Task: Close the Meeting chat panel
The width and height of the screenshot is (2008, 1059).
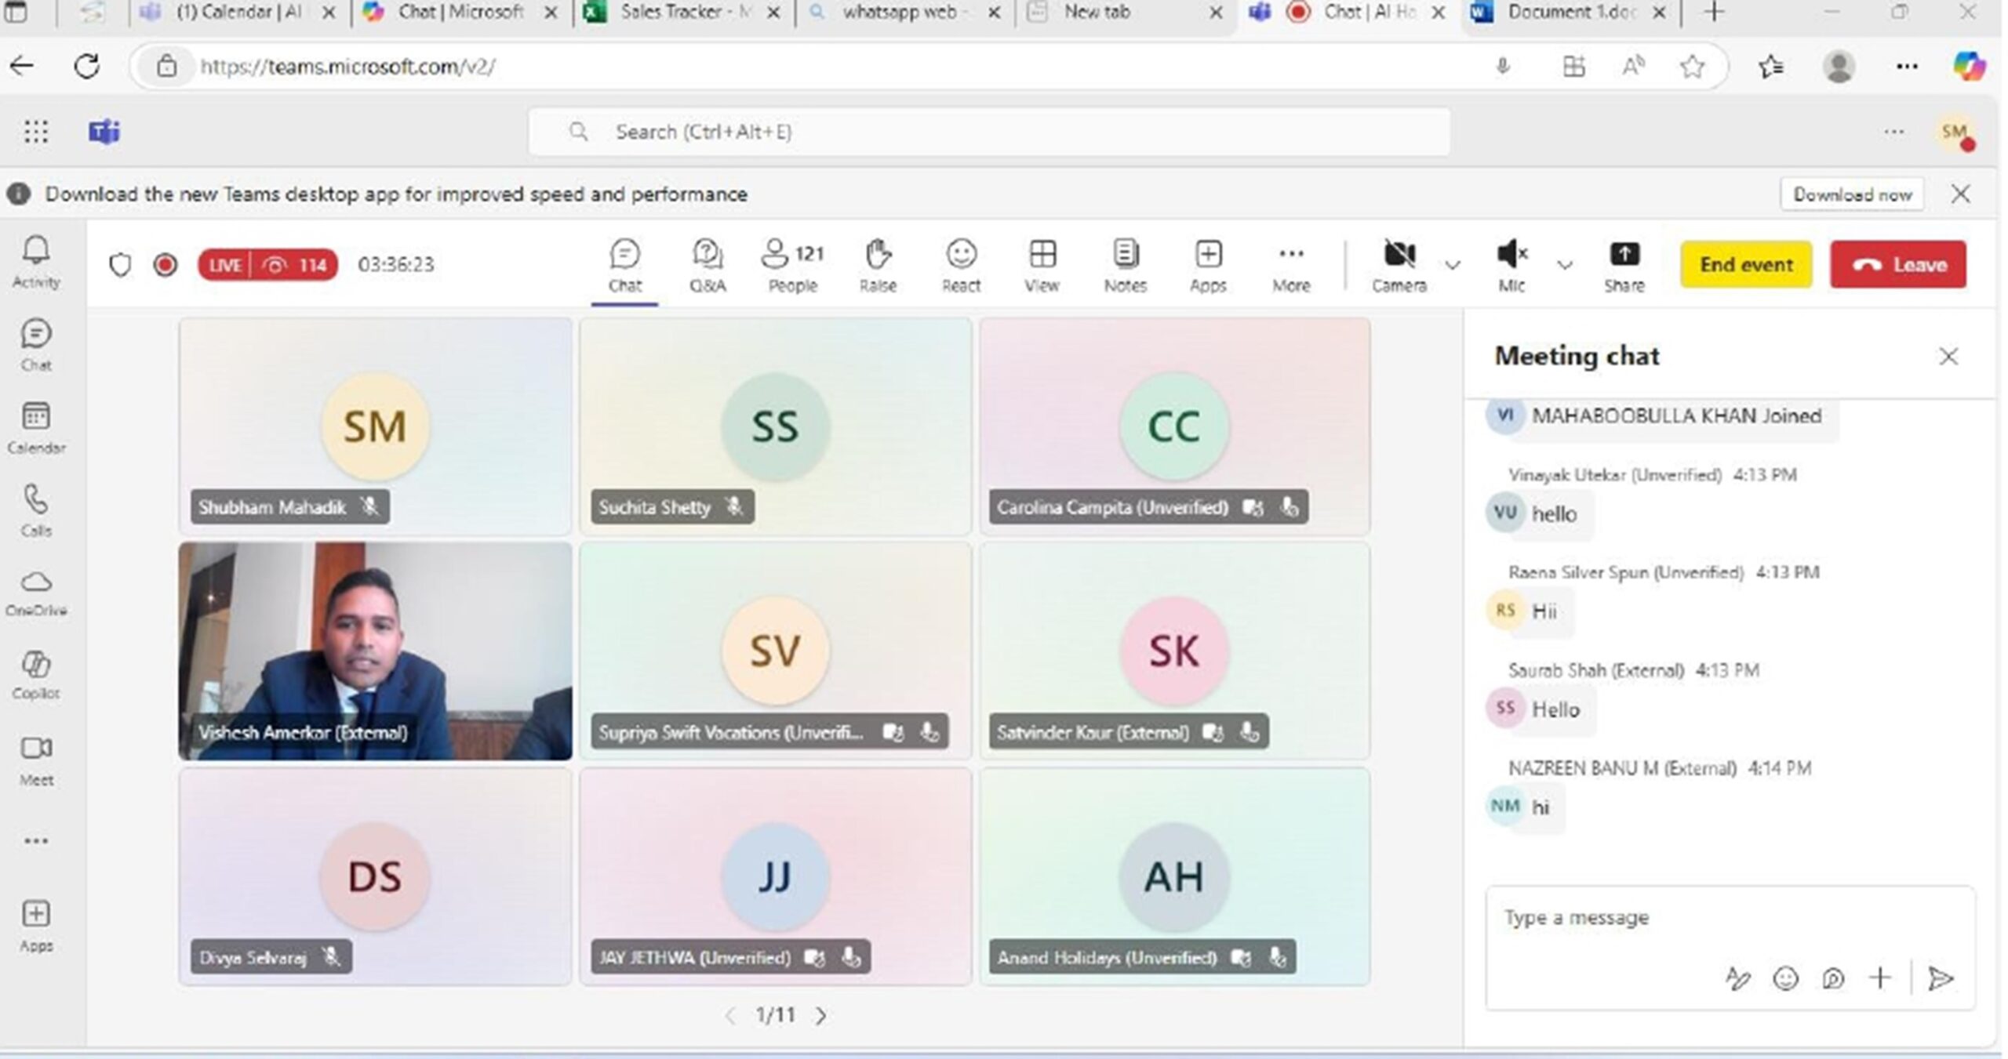Action: pyautogui.click(x=1948, y=357)
